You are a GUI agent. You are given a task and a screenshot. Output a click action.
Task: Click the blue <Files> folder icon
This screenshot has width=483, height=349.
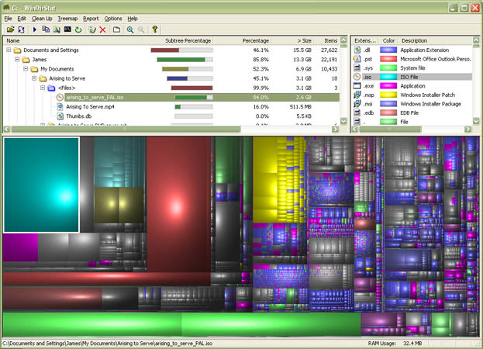[x=51, y=88]
